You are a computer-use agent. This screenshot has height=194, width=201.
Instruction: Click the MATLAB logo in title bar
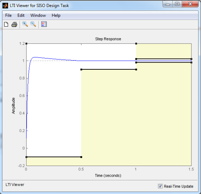(5, 6)
